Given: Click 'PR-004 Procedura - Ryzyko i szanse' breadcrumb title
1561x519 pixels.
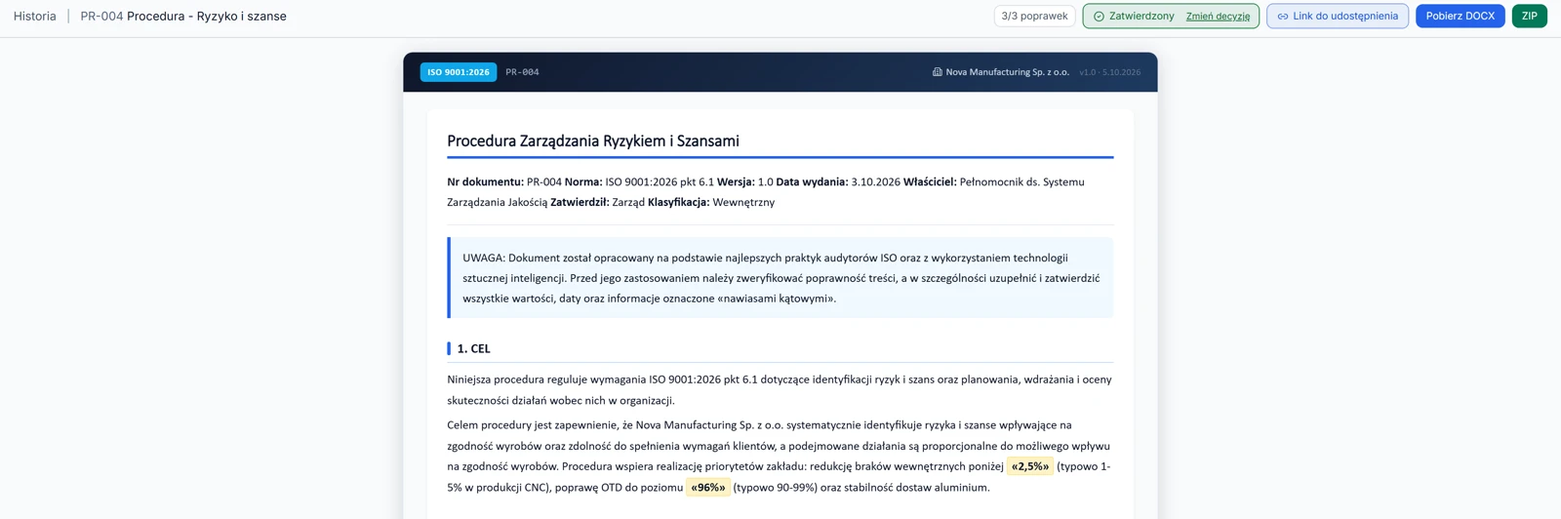Looking at the screenshot, I should tap(183, 16).
